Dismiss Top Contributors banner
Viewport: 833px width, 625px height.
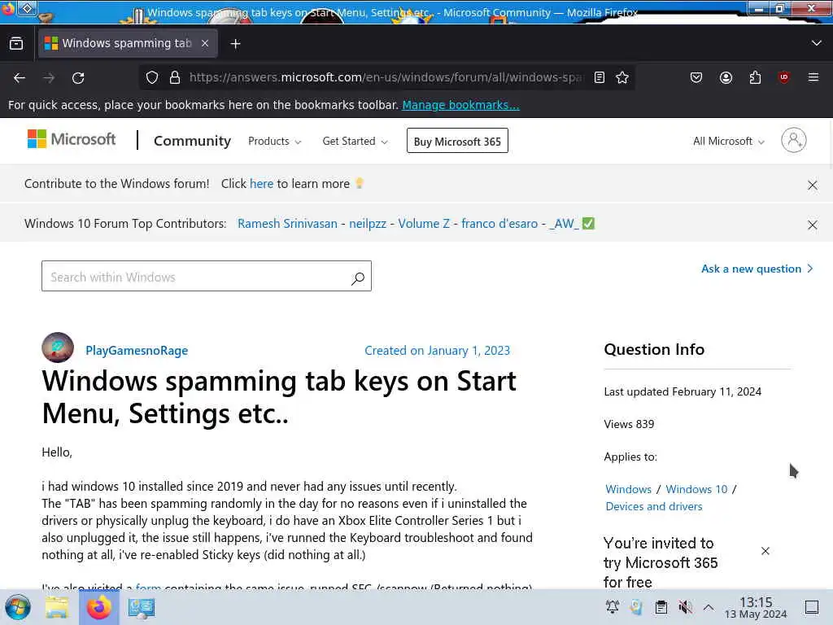pos(813,225)
